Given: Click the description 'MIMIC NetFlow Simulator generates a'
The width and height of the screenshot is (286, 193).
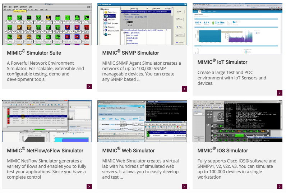Looking at the screenshot, I should (x=46, y=169).
